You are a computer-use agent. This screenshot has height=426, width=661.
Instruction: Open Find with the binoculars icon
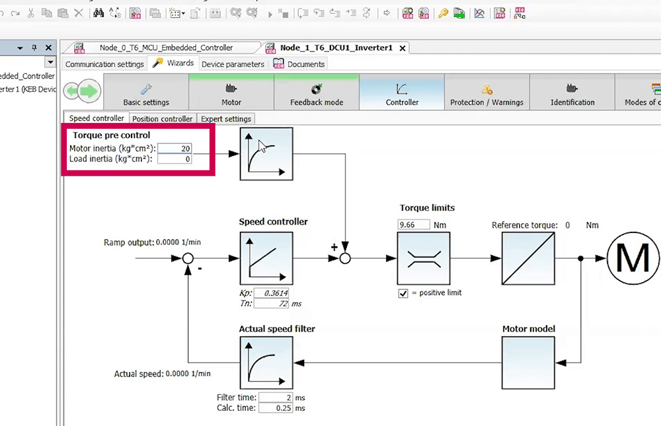pos(98,13)
